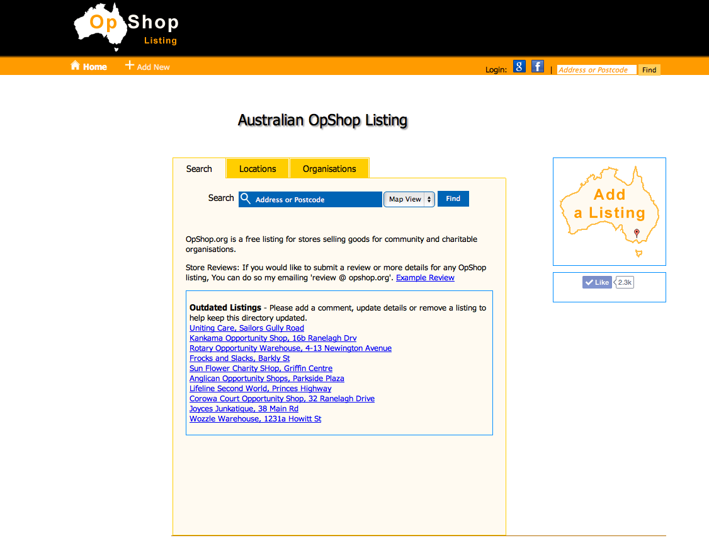The width and height of the screenshot is (709, 538).
Task: Click the blue Find button
Action: [x=453, y=198]
